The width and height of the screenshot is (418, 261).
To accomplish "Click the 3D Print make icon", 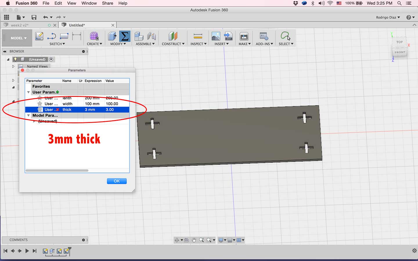I will 244,36.
